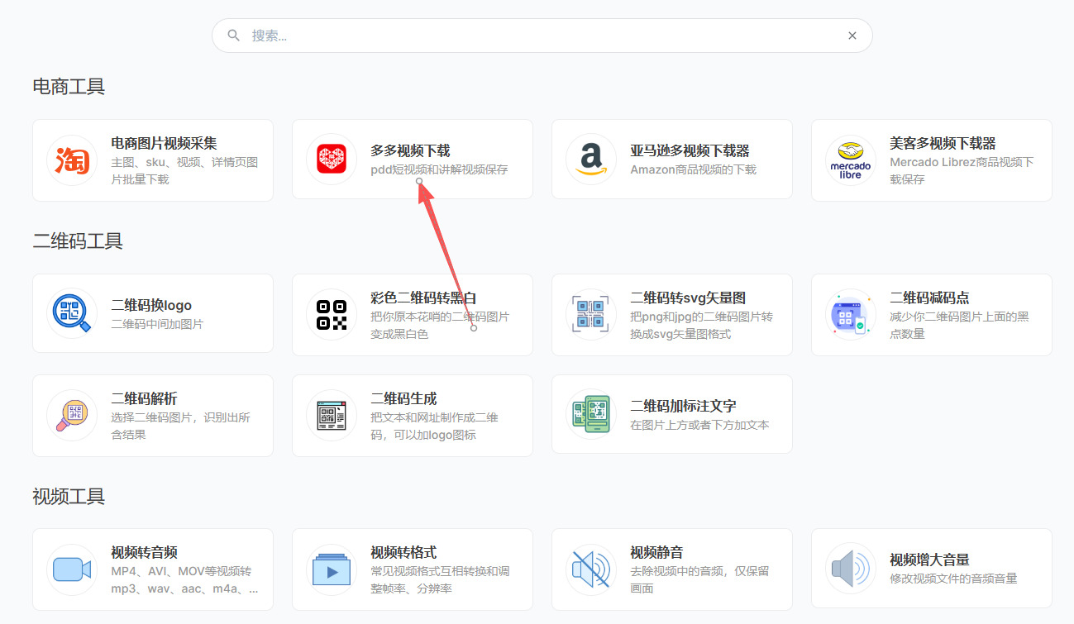
Task: Open the 彩色二维码转黑白 title
Action: 423,298
